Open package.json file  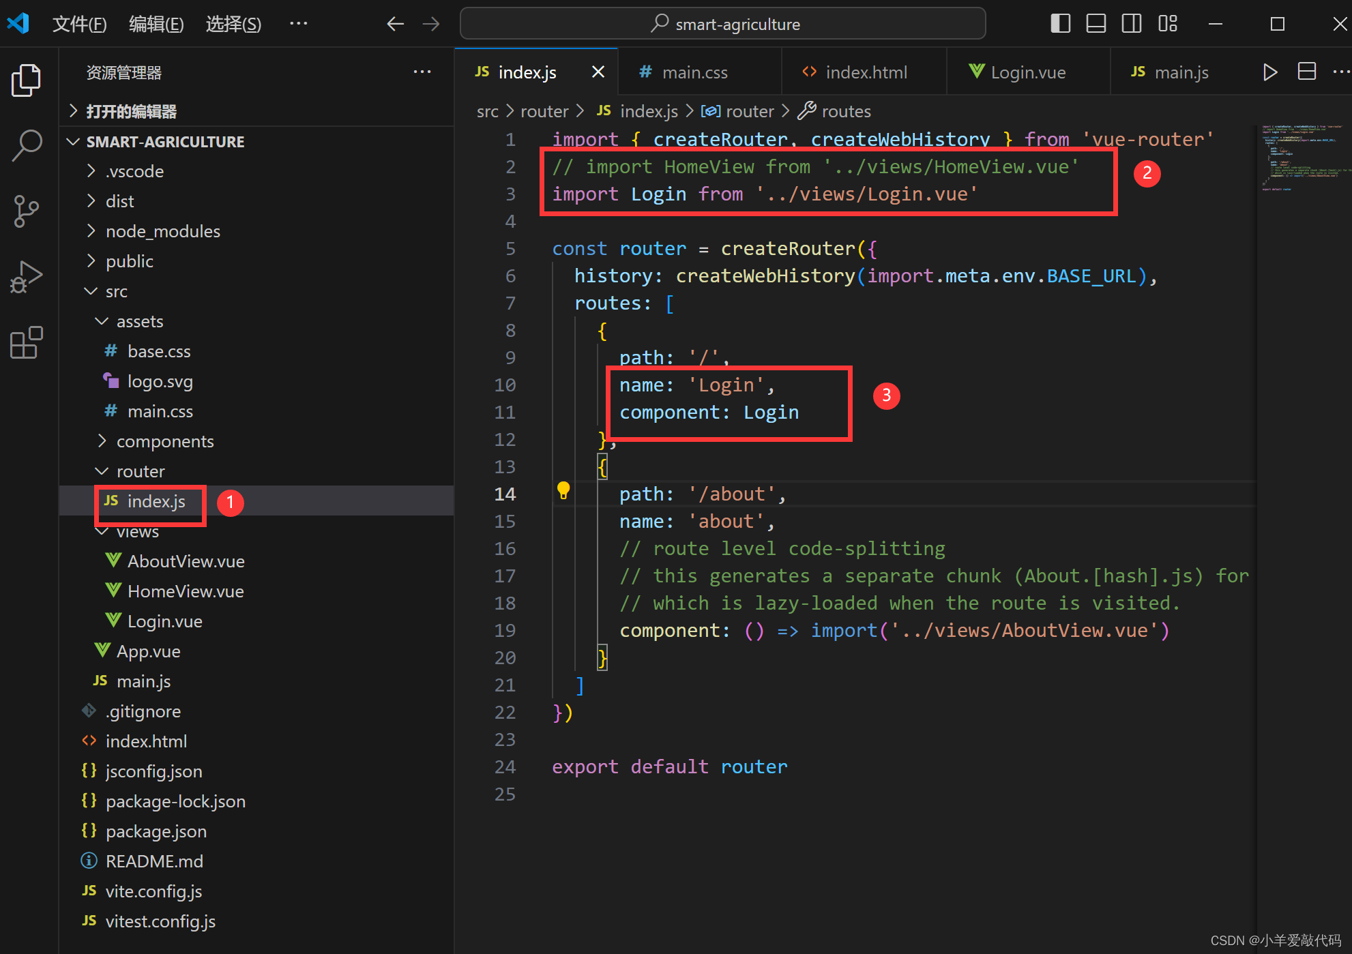point(256,831)
